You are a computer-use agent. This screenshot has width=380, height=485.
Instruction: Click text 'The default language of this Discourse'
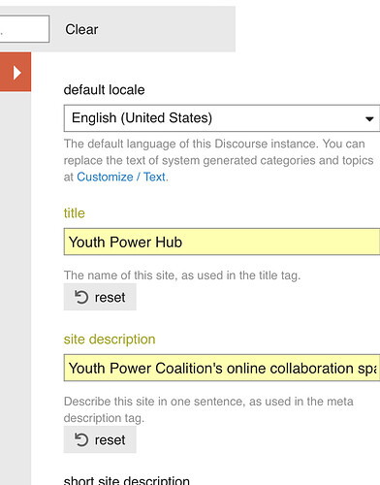pos(218,160)
